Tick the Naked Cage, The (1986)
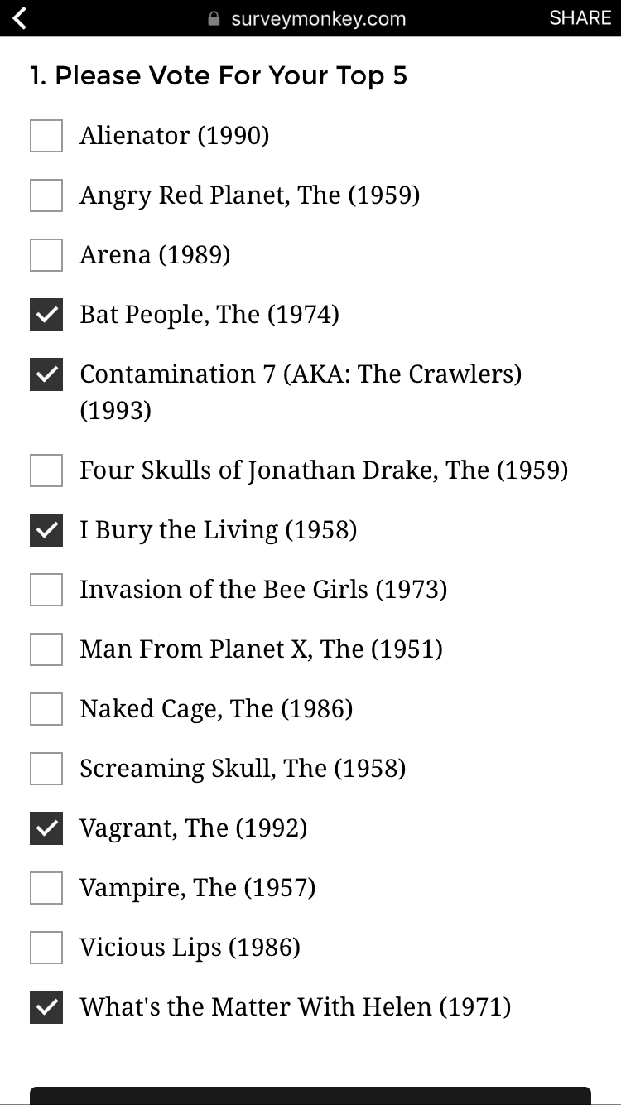The width and height of the screenshot is (621, 1105). (46, 709)
